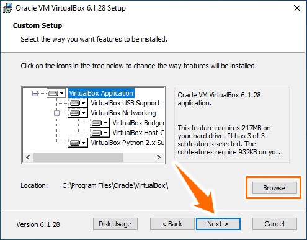Click the VirtualBox Networking drive icon
This screenshot has width=307, height=240.
78,113
